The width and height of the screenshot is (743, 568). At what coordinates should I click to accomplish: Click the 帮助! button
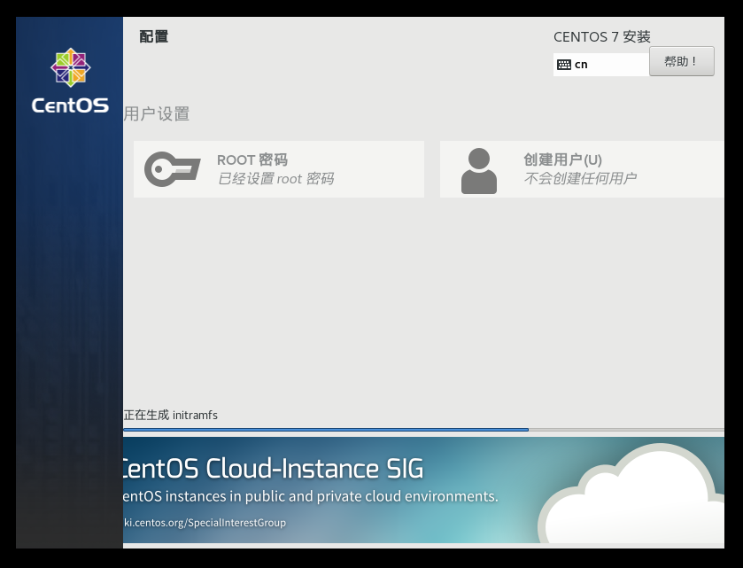pyautogui.click(x=681, y=60)
